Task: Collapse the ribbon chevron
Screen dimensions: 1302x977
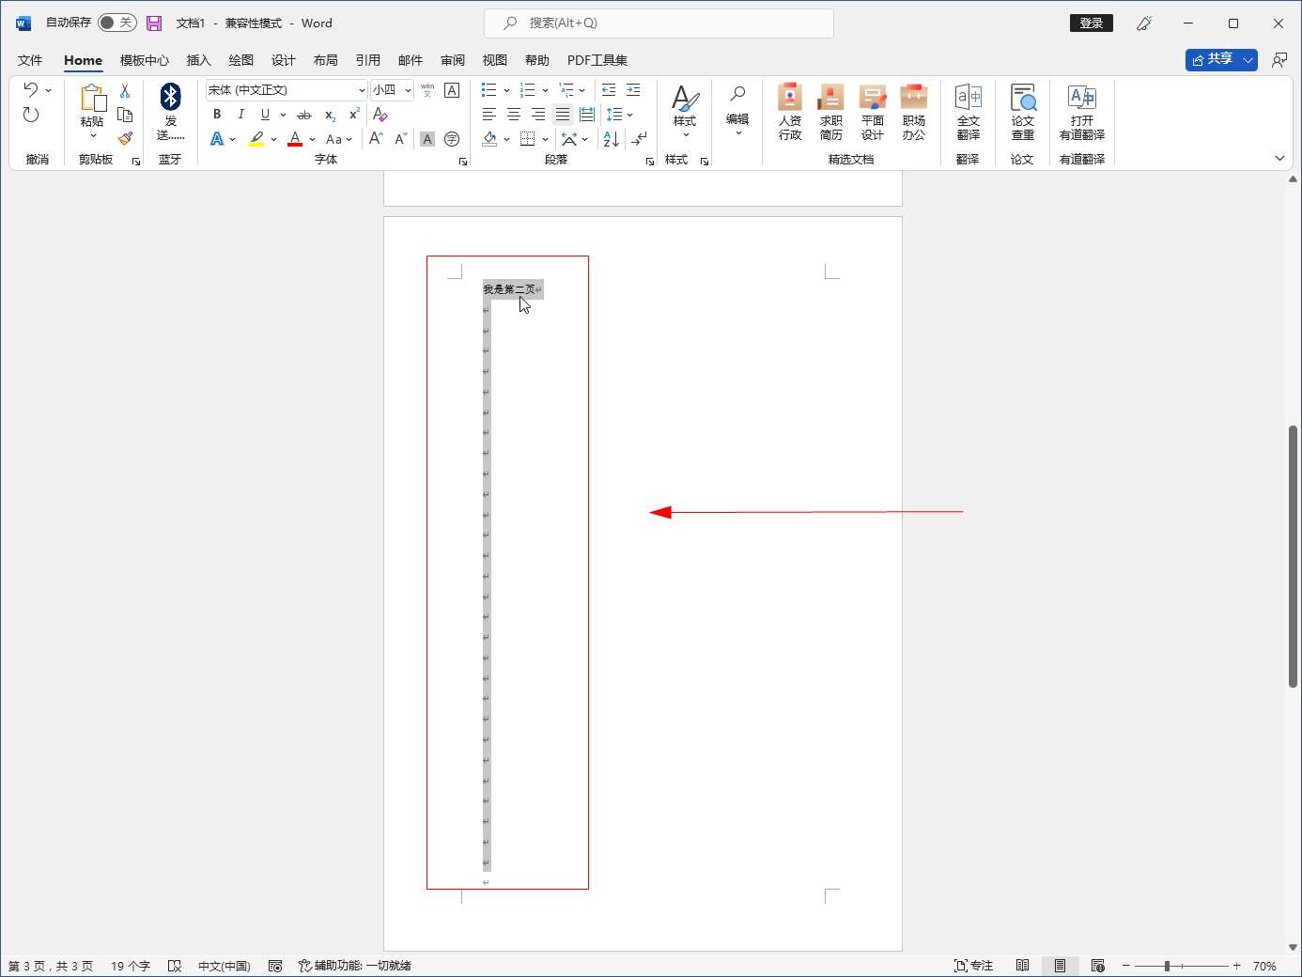Action: [1279, 158]
